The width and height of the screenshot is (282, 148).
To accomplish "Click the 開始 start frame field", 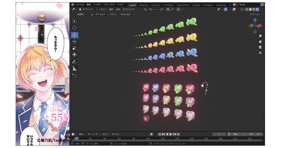I will pyautogui.click(x=239, y=134).
